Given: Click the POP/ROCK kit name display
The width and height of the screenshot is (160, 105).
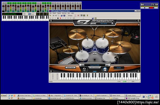Looking at the screenshot, I should 104,24.
